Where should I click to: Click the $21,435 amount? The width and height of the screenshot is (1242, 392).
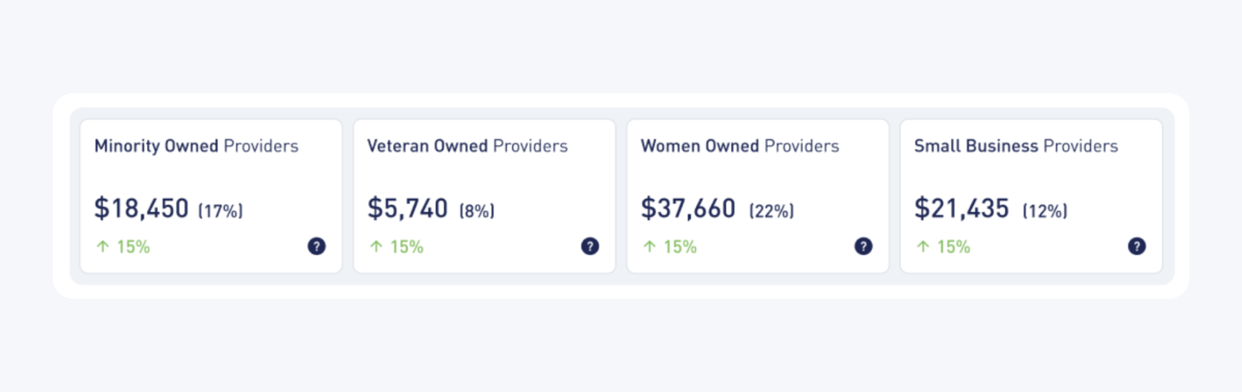961,209
